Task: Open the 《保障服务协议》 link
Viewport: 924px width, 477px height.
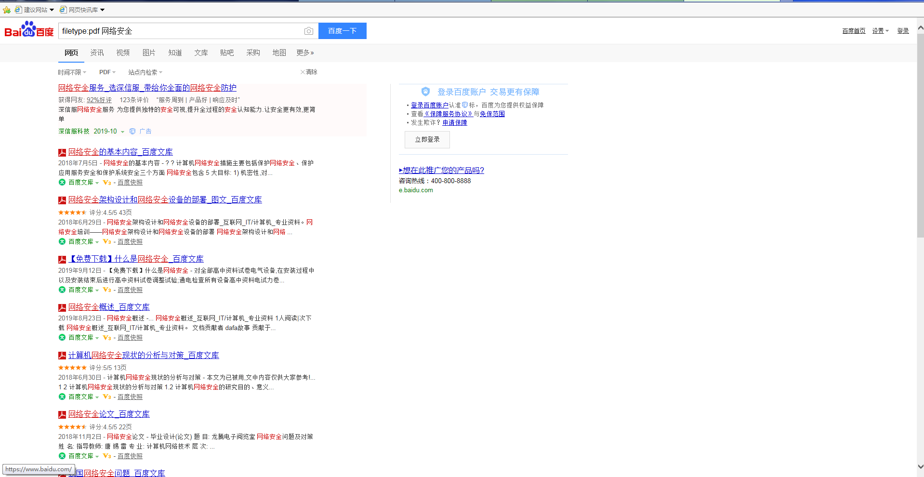Action: click(x=448, y=114)
